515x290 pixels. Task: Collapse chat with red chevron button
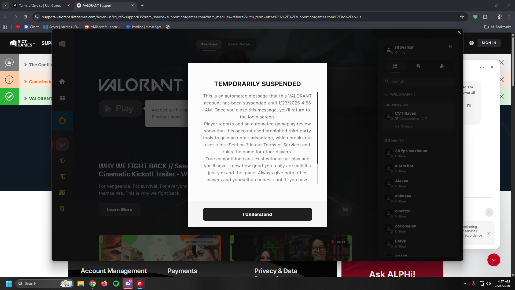(x=494, y=260)
